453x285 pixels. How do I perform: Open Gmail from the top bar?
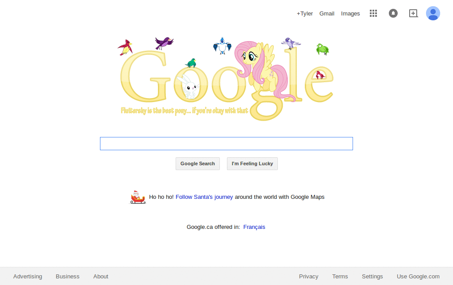pyautogui.click(x=327, y=14)
